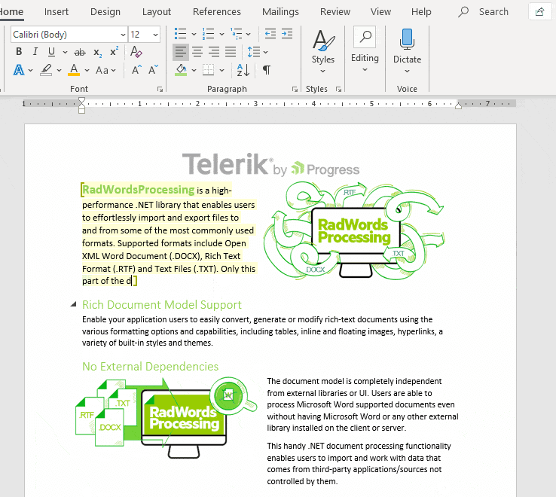The image size is (556, 497).
Task: Open the font name dropdown
Action: point(123,35)
